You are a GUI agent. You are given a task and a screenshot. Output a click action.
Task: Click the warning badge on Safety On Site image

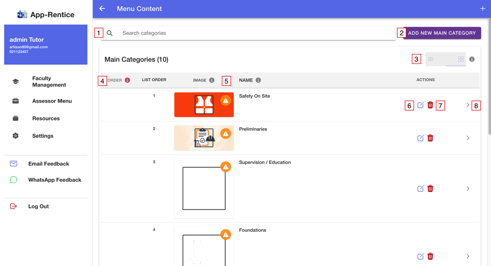tap(225, 101)
